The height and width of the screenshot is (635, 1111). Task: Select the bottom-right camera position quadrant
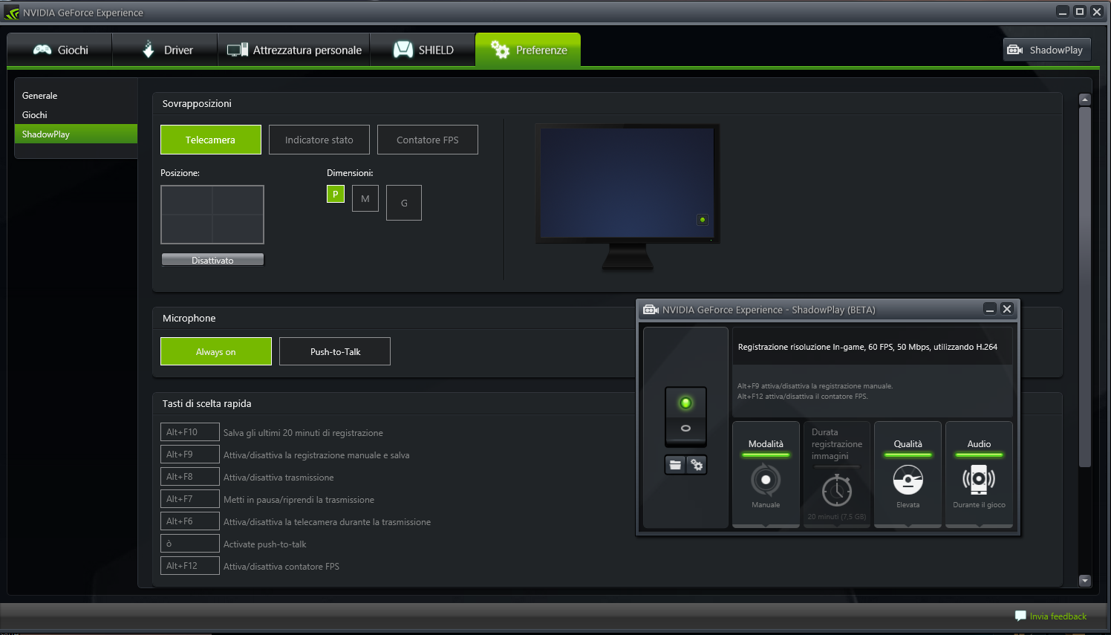pos(238,229)
